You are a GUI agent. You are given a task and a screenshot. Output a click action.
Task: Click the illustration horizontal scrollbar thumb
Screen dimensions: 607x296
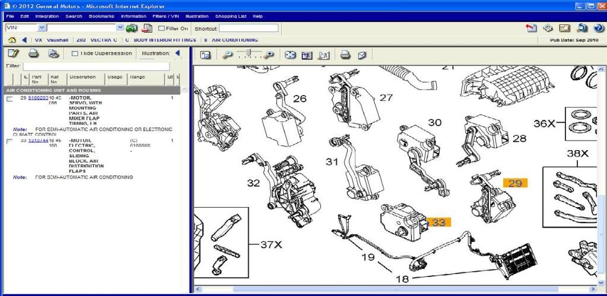(x=395, y=289)
